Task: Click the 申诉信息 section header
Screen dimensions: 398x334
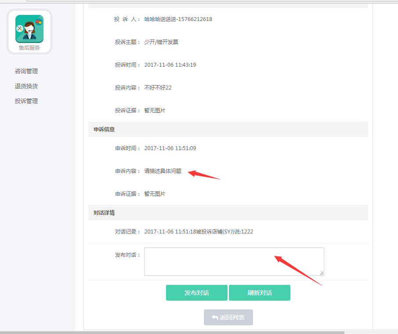Action: 105,129
